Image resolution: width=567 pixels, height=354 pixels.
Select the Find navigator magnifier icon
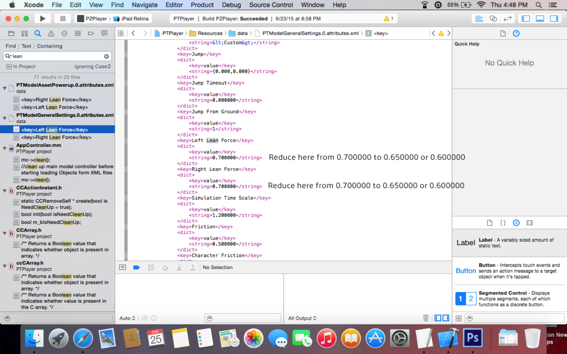pos(38,33)
